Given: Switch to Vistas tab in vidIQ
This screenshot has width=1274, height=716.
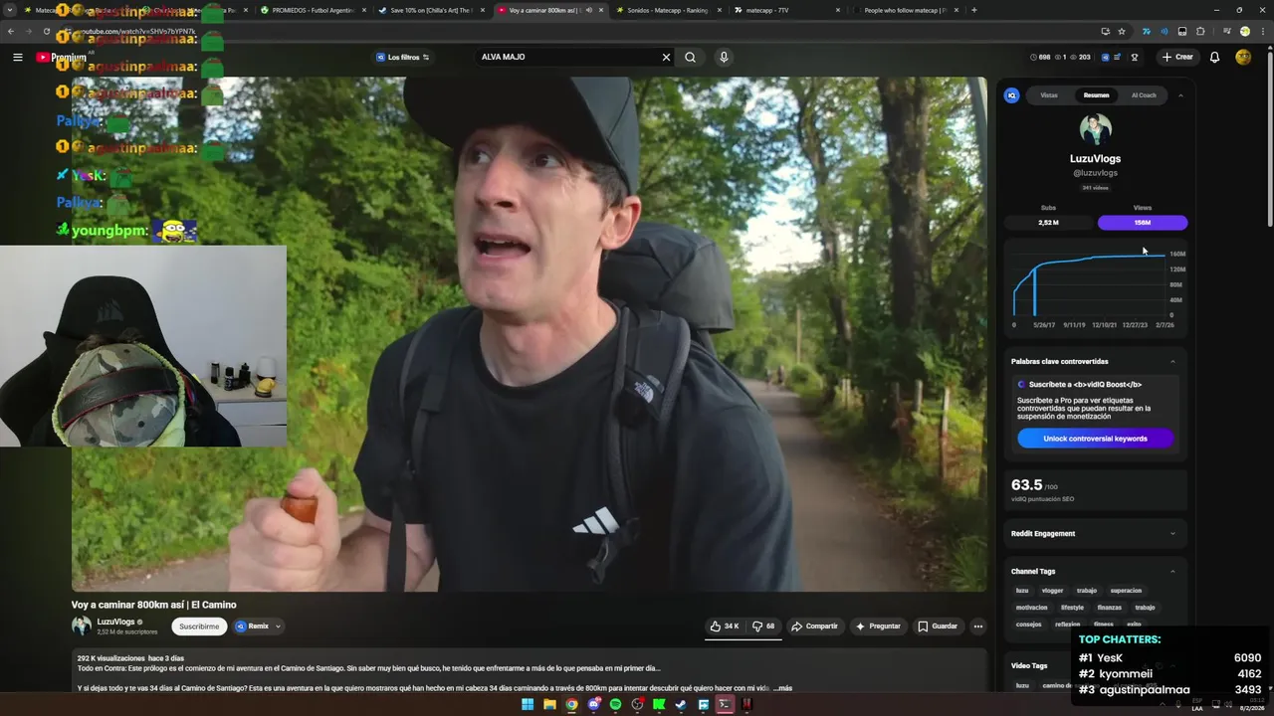Looking at the screenshot, I should click(x=1049, y=95).
